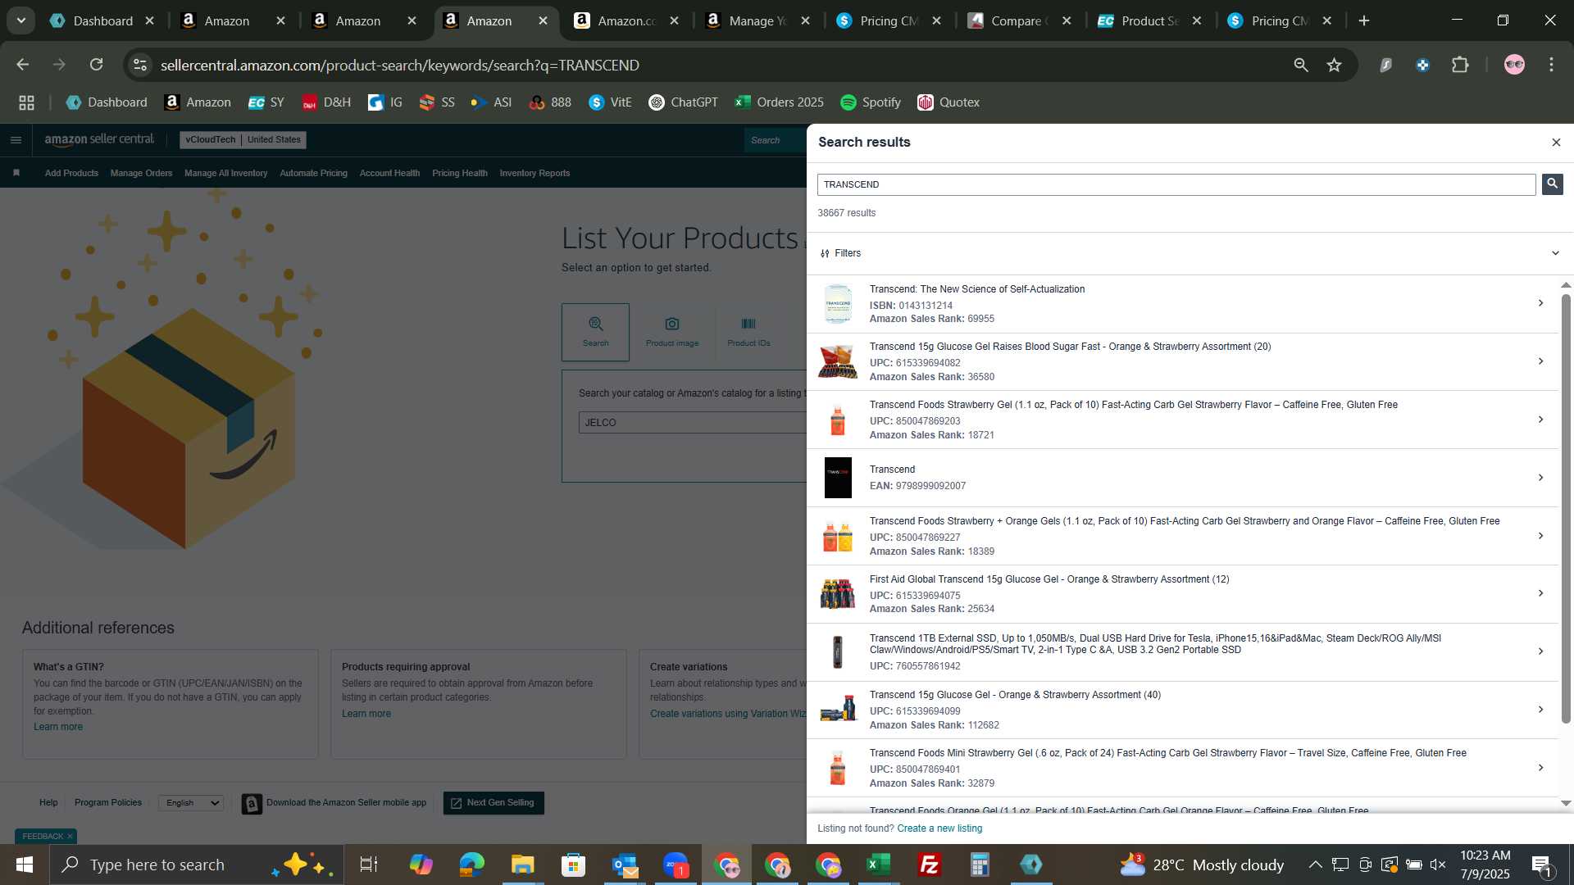Viewport: 1574px width, 885px height.
Task: Click the TRANSCEND search field in results panel
Action: tap(1176, 184)
